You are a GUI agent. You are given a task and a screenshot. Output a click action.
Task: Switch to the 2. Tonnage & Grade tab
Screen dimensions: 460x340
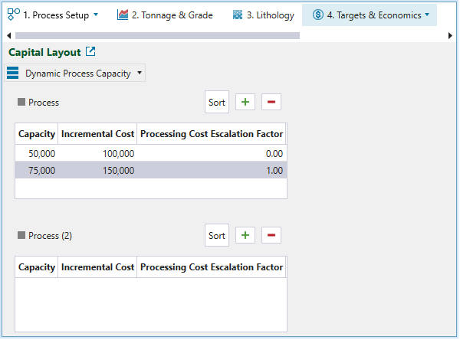tap(165, 15)
